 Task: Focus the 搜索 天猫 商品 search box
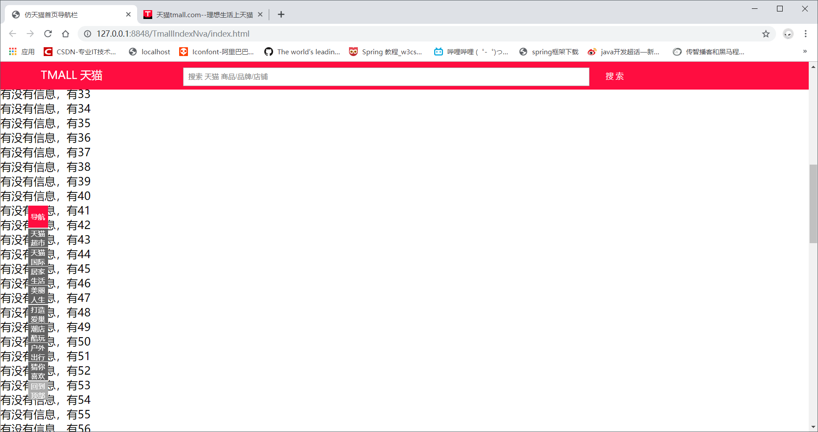click(x=386, y=77)
